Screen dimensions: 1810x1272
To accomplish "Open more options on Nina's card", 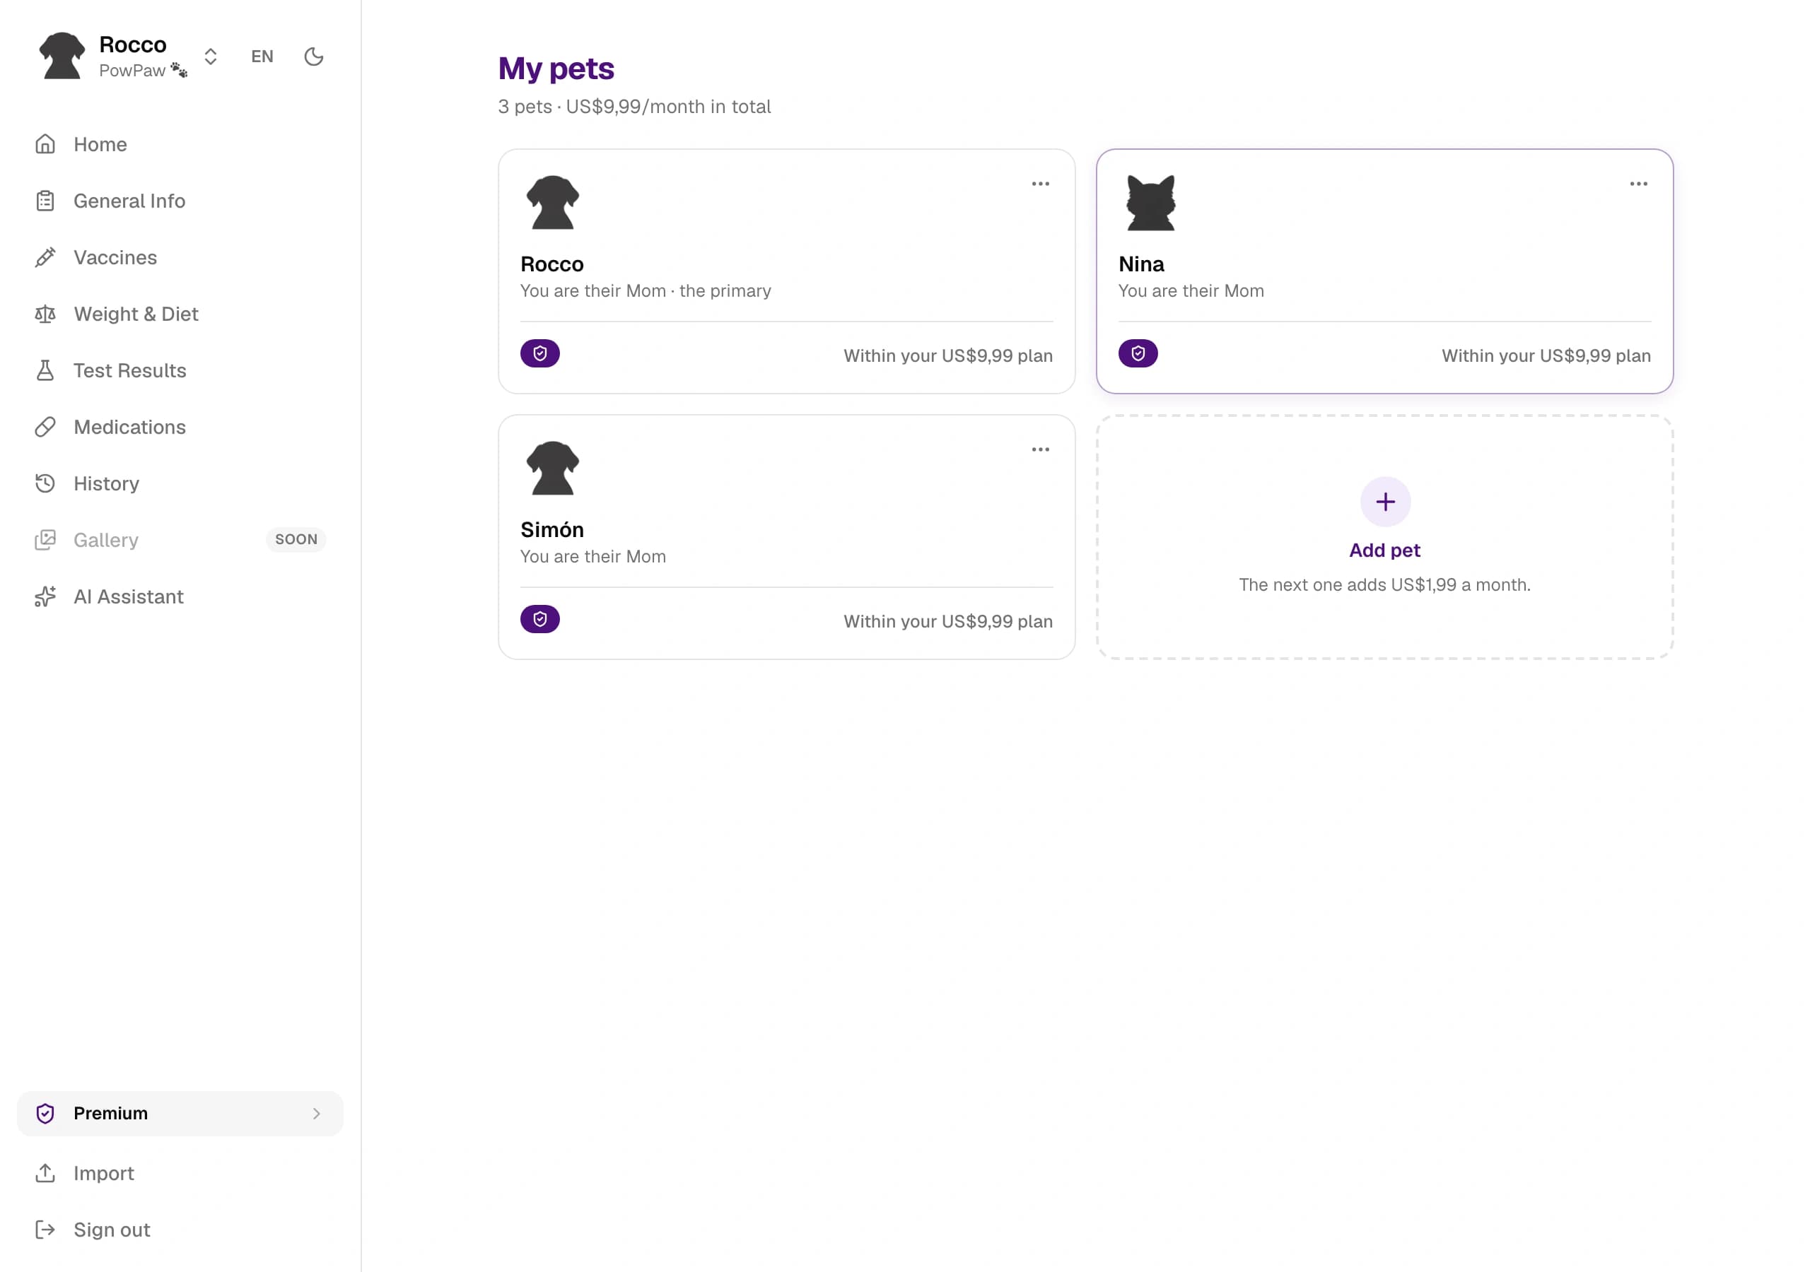I will point(1639,184).
